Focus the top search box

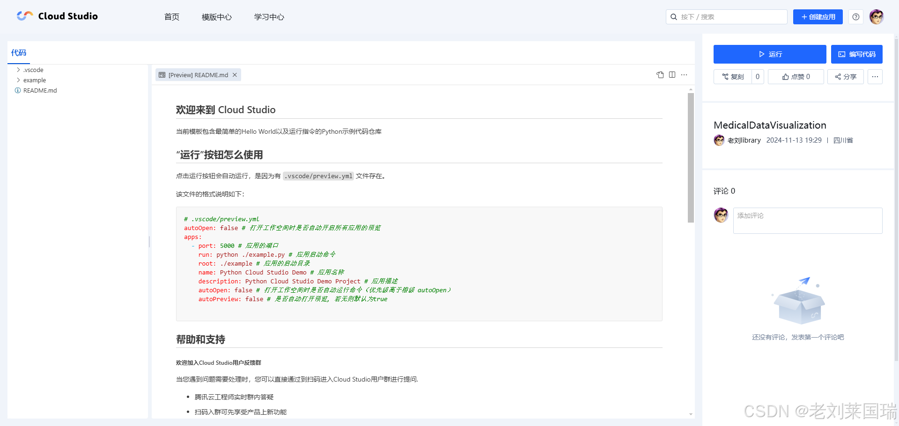point(726,17)
